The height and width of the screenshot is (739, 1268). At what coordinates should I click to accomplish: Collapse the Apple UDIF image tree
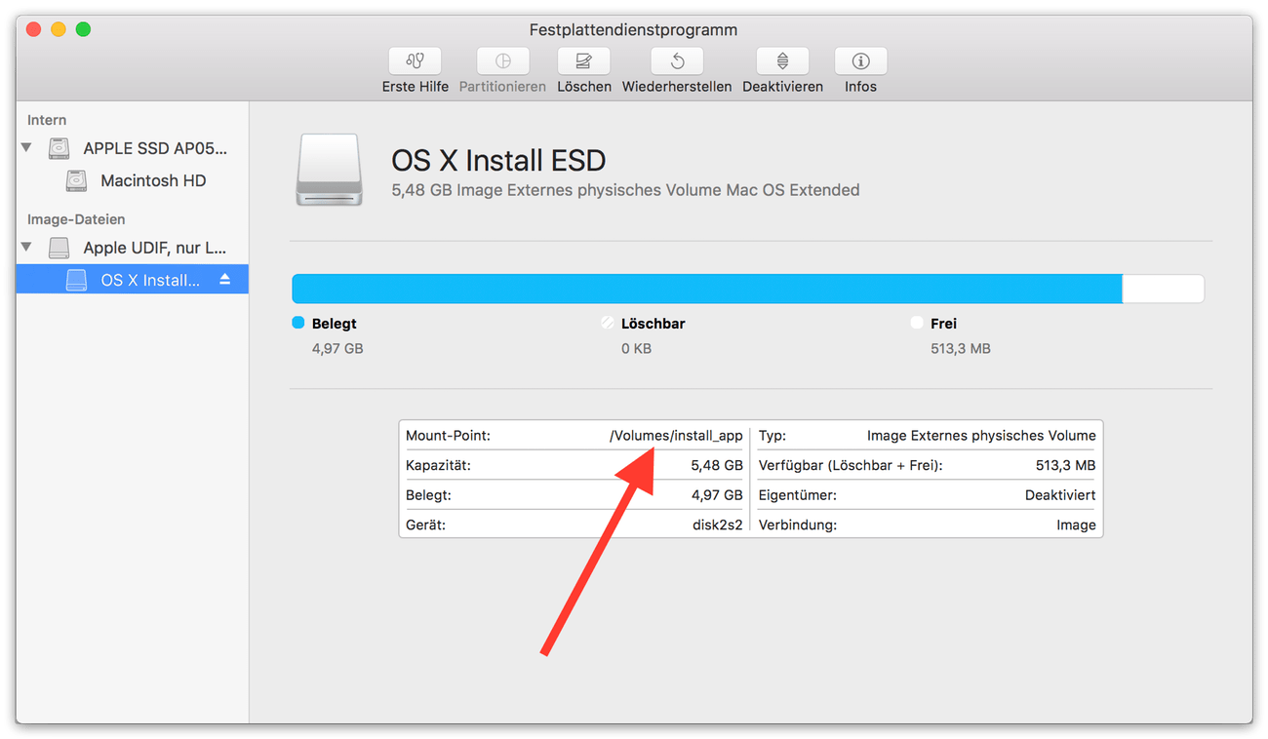pyautogui.click(x=27, y=248)
